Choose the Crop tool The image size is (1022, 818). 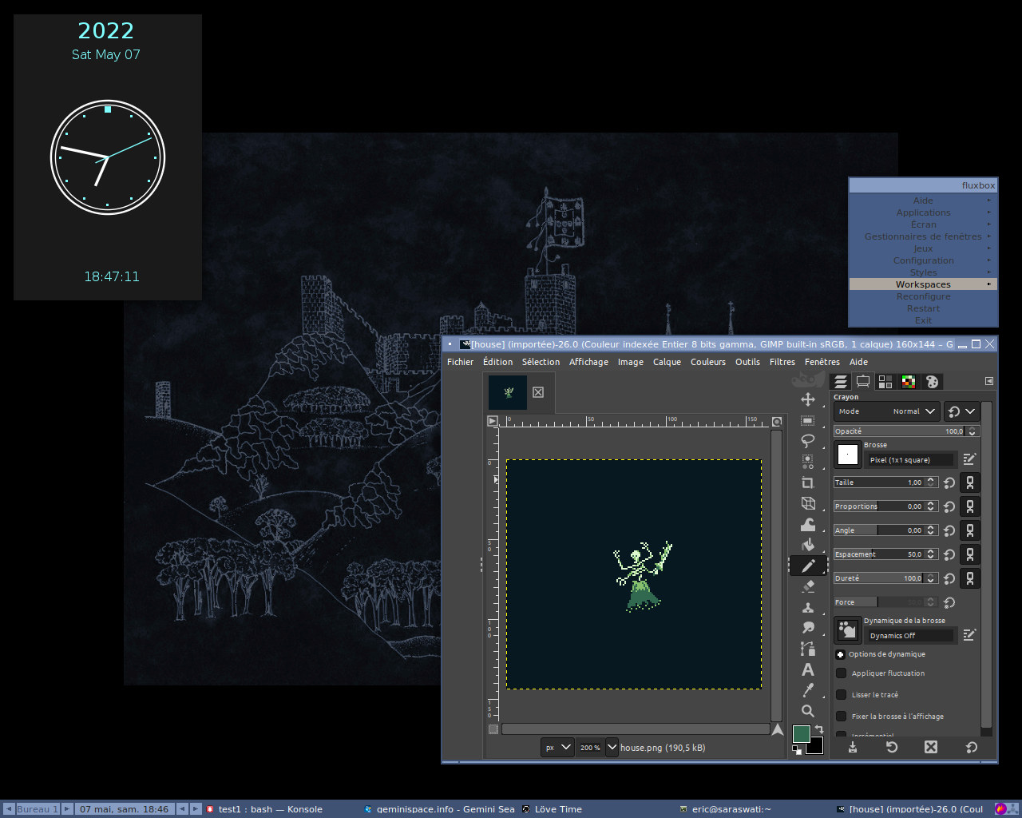pos(808,482)
